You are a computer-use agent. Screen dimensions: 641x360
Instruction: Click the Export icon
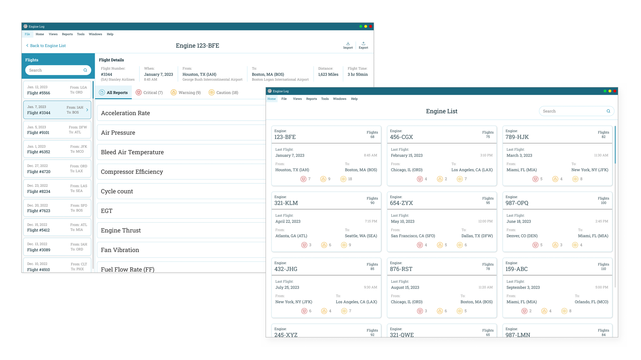click(363, 44)
